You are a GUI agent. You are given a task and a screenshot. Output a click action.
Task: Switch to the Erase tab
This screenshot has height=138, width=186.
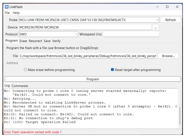pyautogui.click(x=23, y=41)
